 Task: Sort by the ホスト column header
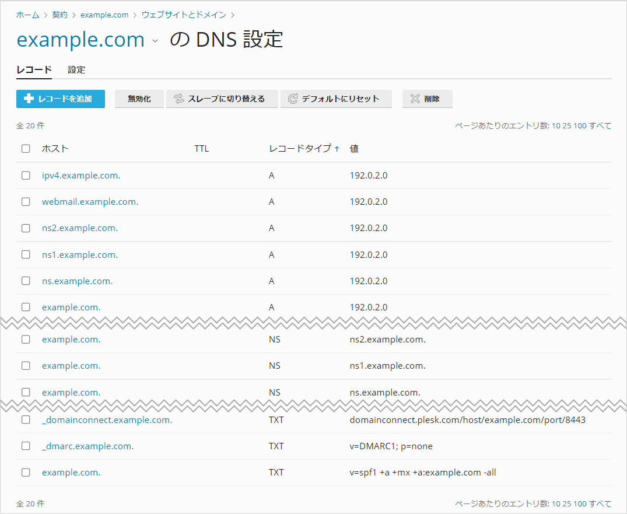(55, 148)
